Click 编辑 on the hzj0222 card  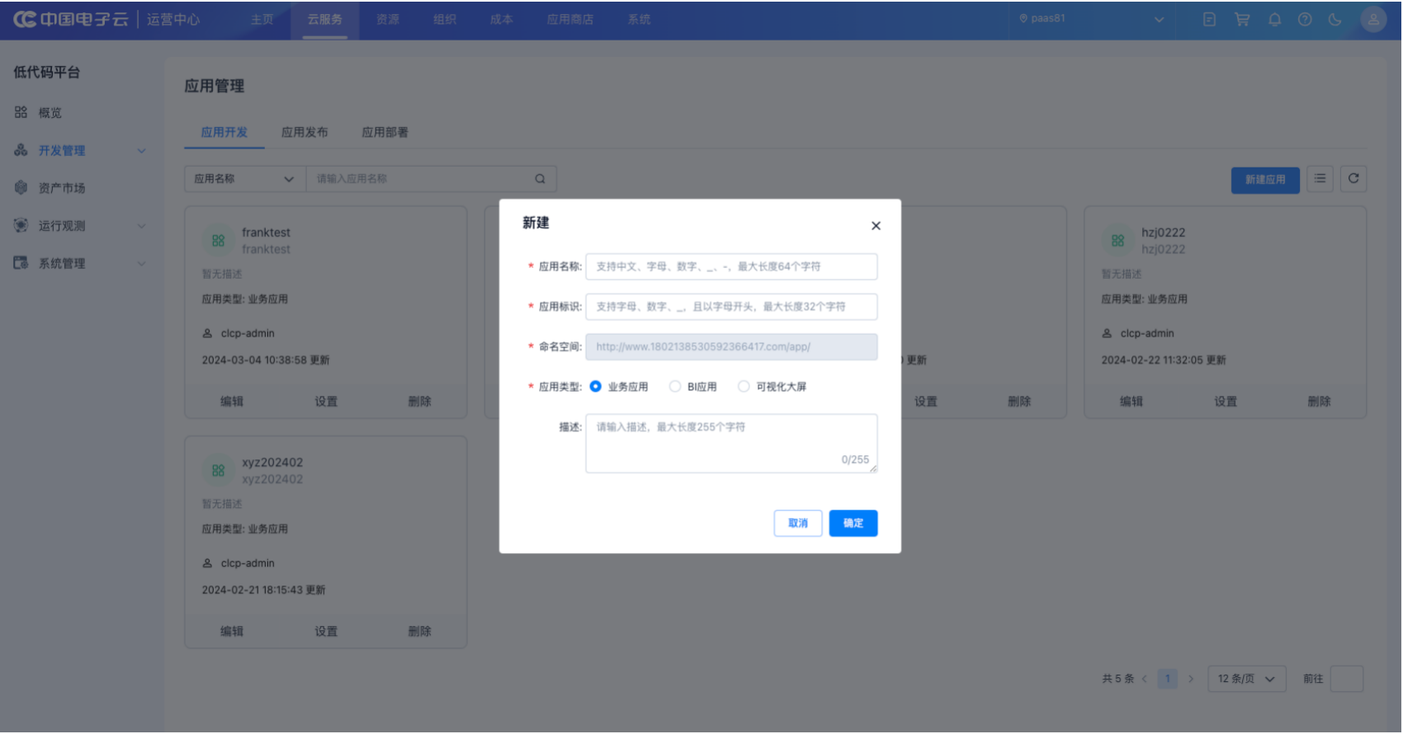click(x=1131, y=402)
